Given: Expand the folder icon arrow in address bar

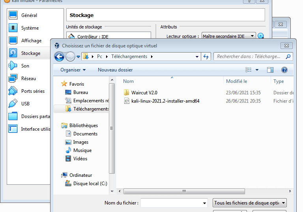Looking at the screenshot, I should [x=93, y=56].
